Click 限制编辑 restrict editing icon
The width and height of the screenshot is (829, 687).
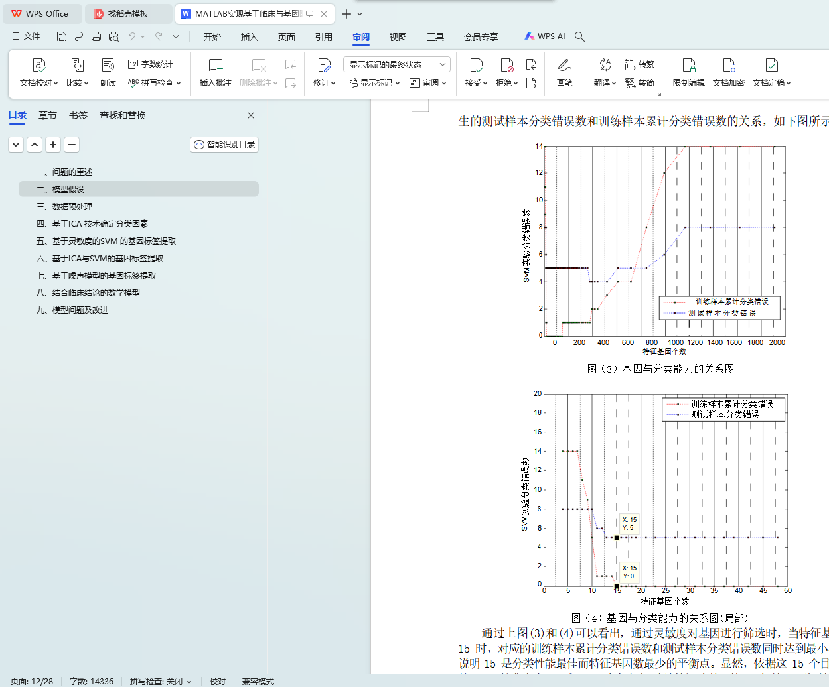[689, 65]
